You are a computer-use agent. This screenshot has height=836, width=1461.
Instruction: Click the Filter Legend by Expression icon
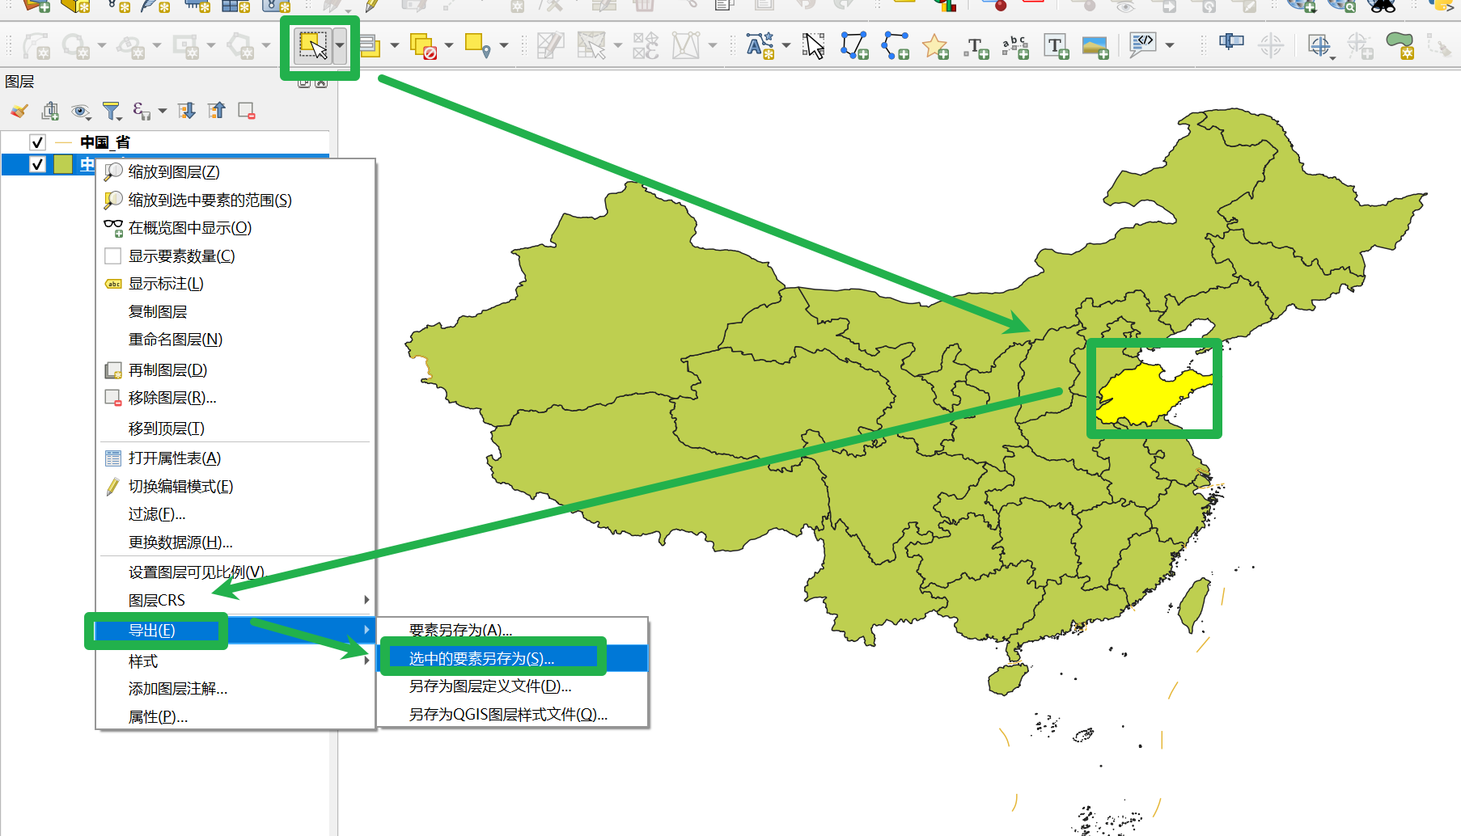click(142, 111)
